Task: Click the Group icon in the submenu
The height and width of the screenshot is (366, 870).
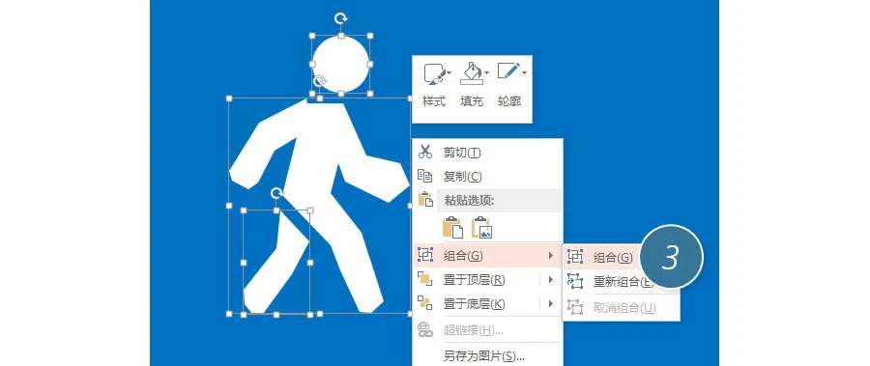Action: 575,257
